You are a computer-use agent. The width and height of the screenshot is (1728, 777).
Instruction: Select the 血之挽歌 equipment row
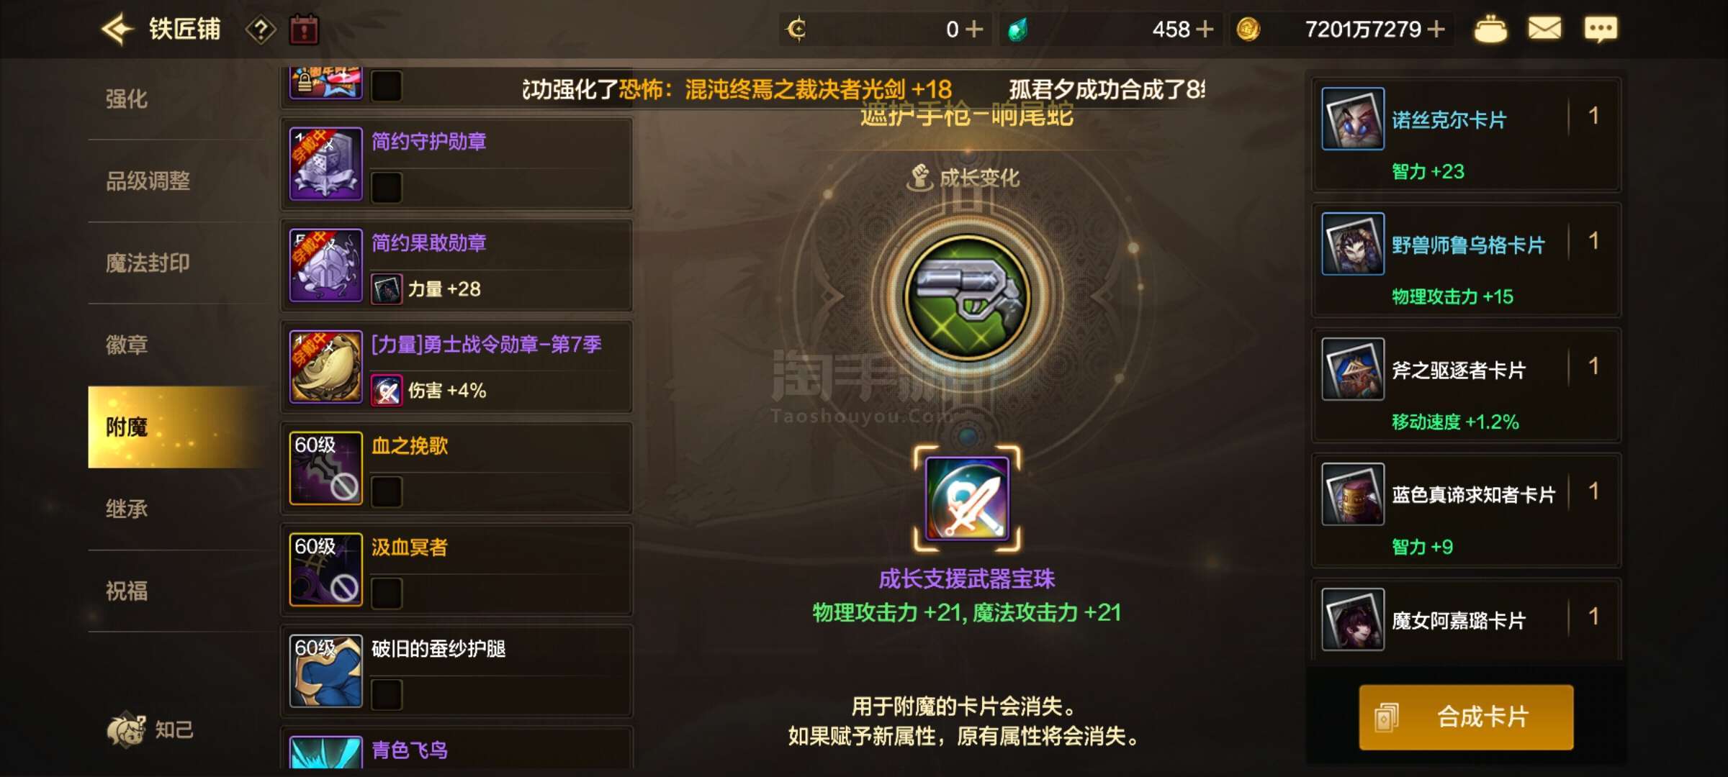click(x=456, y=468)
